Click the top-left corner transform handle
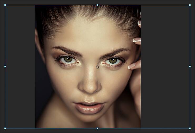 [5, 5]
